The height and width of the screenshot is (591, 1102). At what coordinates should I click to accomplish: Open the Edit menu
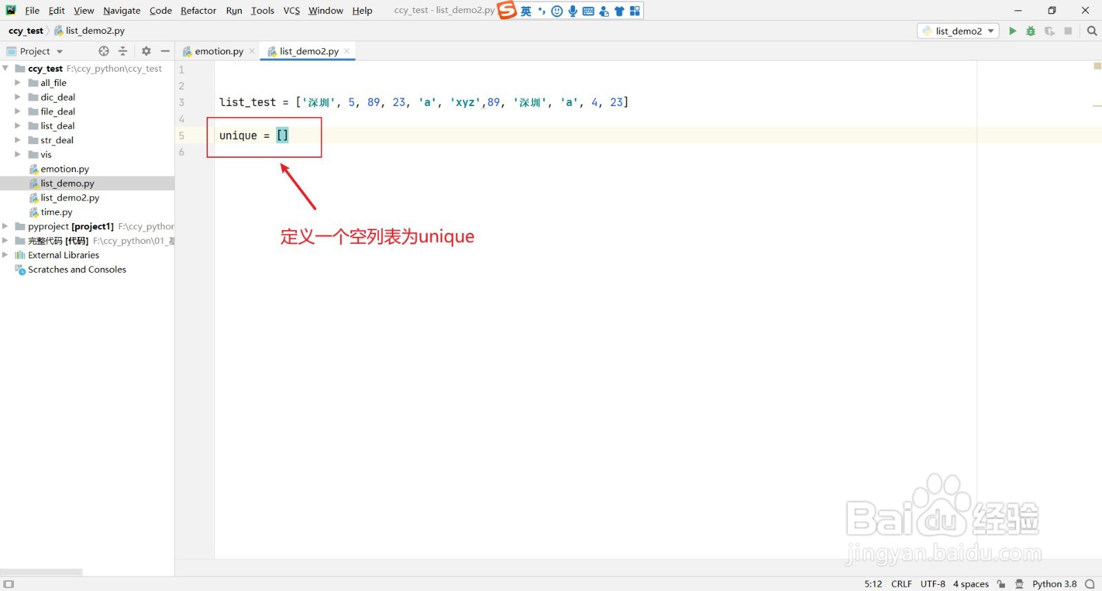coord(56,10)
